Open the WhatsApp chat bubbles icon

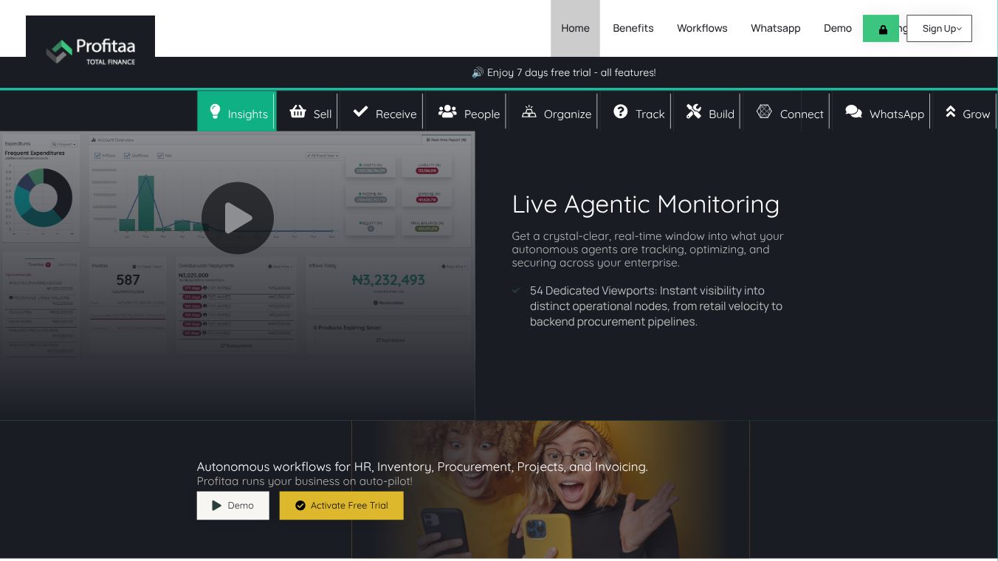point(853,111)
